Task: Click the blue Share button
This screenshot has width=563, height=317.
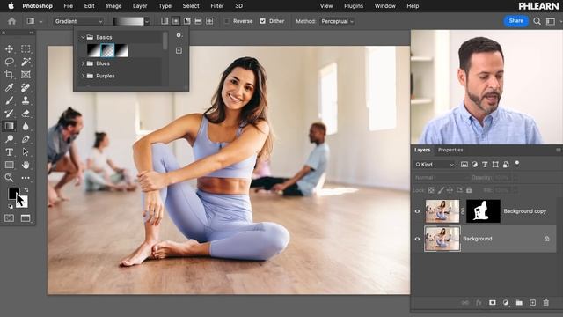Action: tap(516, 21)
